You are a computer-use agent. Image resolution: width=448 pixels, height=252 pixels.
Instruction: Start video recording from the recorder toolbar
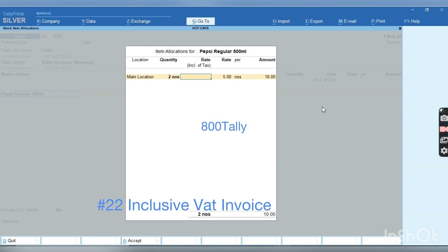[444, 129]
